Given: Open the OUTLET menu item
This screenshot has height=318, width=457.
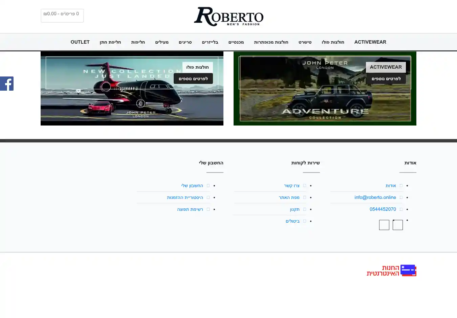Looking at the screenshot, I should coord(80,42).
